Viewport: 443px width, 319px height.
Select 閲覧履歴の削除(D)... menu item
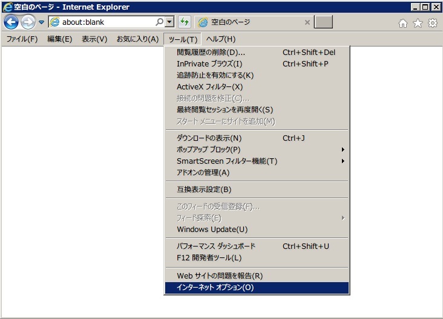click(x=257, y=53)
